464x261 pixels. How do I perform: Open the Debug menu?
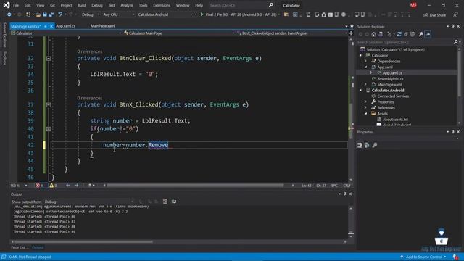[x=96, y=5]
